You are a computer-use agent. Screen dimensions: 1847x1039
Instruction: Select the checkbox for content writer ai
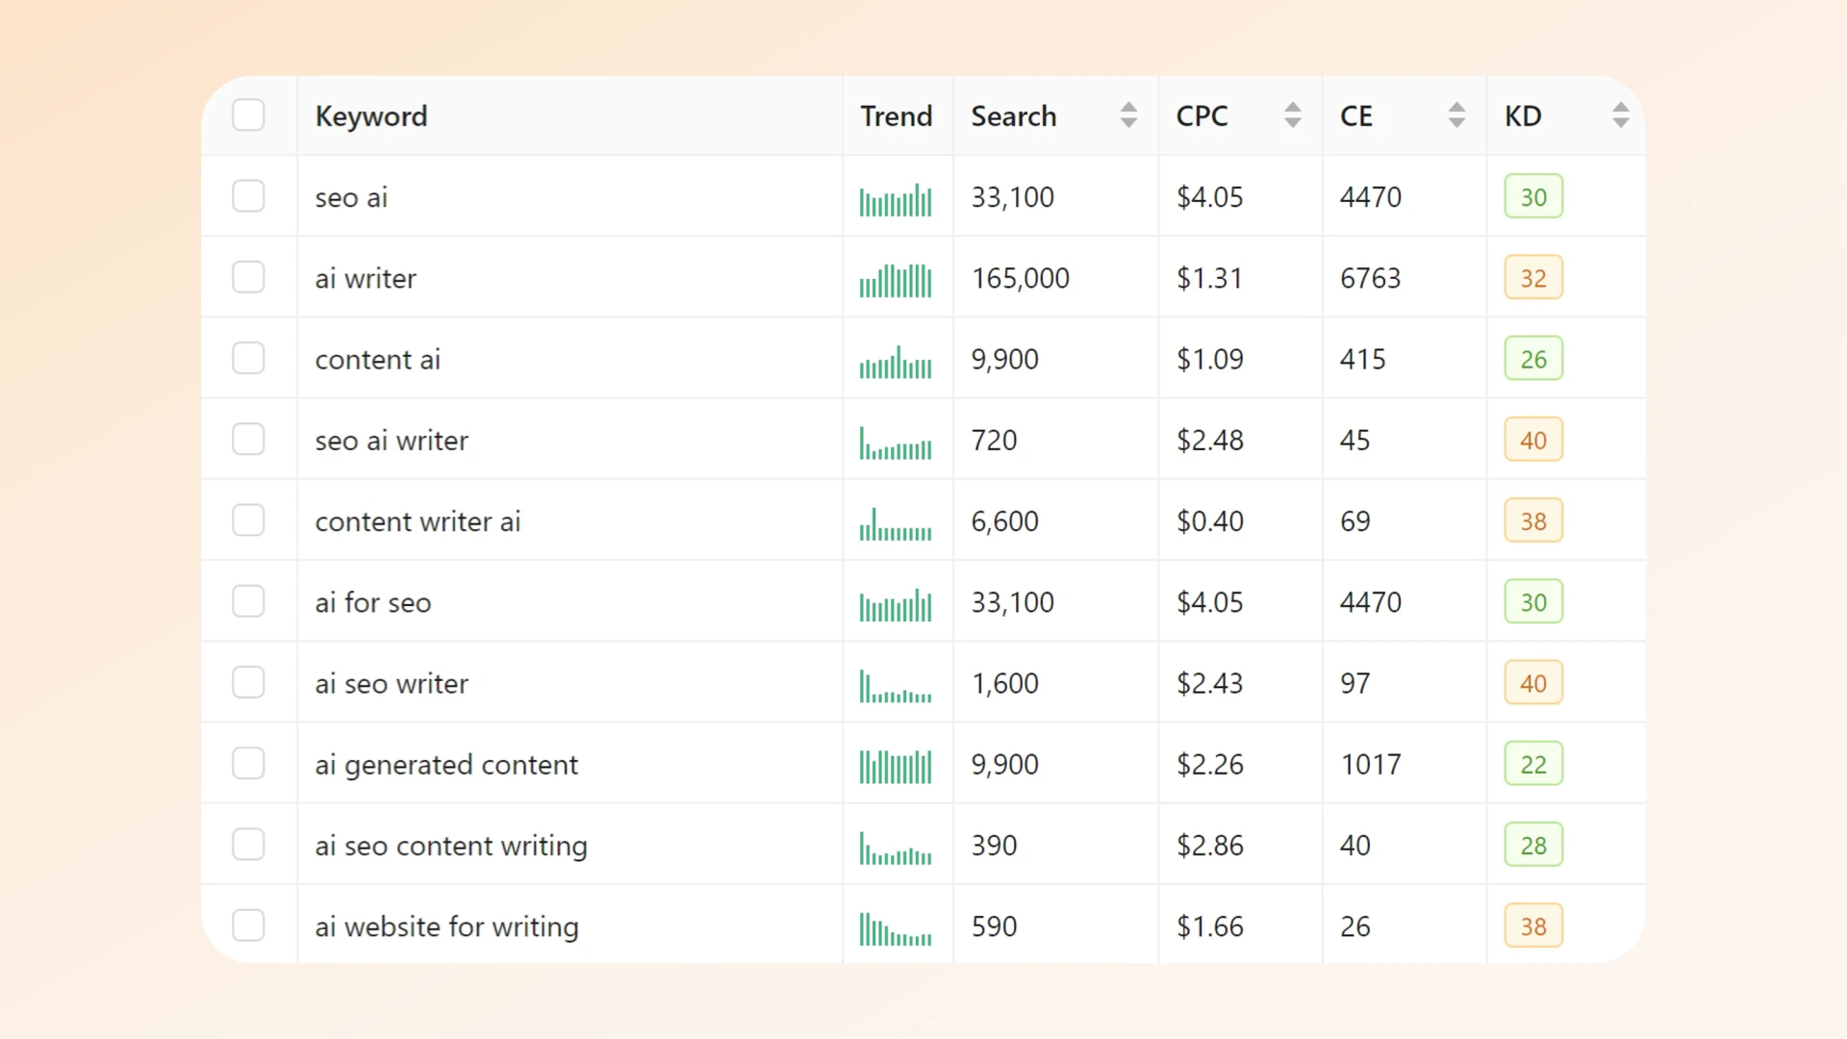[x=248, y=520]
